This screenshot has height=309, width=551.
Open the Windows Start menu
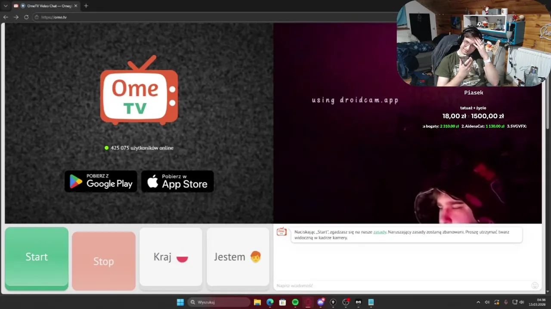pyautogui.click(x=180, y=302)
